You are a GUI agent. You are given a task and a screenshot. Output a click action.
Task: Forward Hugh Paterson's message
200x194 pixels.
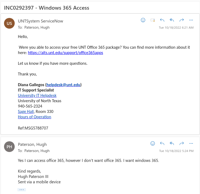[x=182, y=143]
